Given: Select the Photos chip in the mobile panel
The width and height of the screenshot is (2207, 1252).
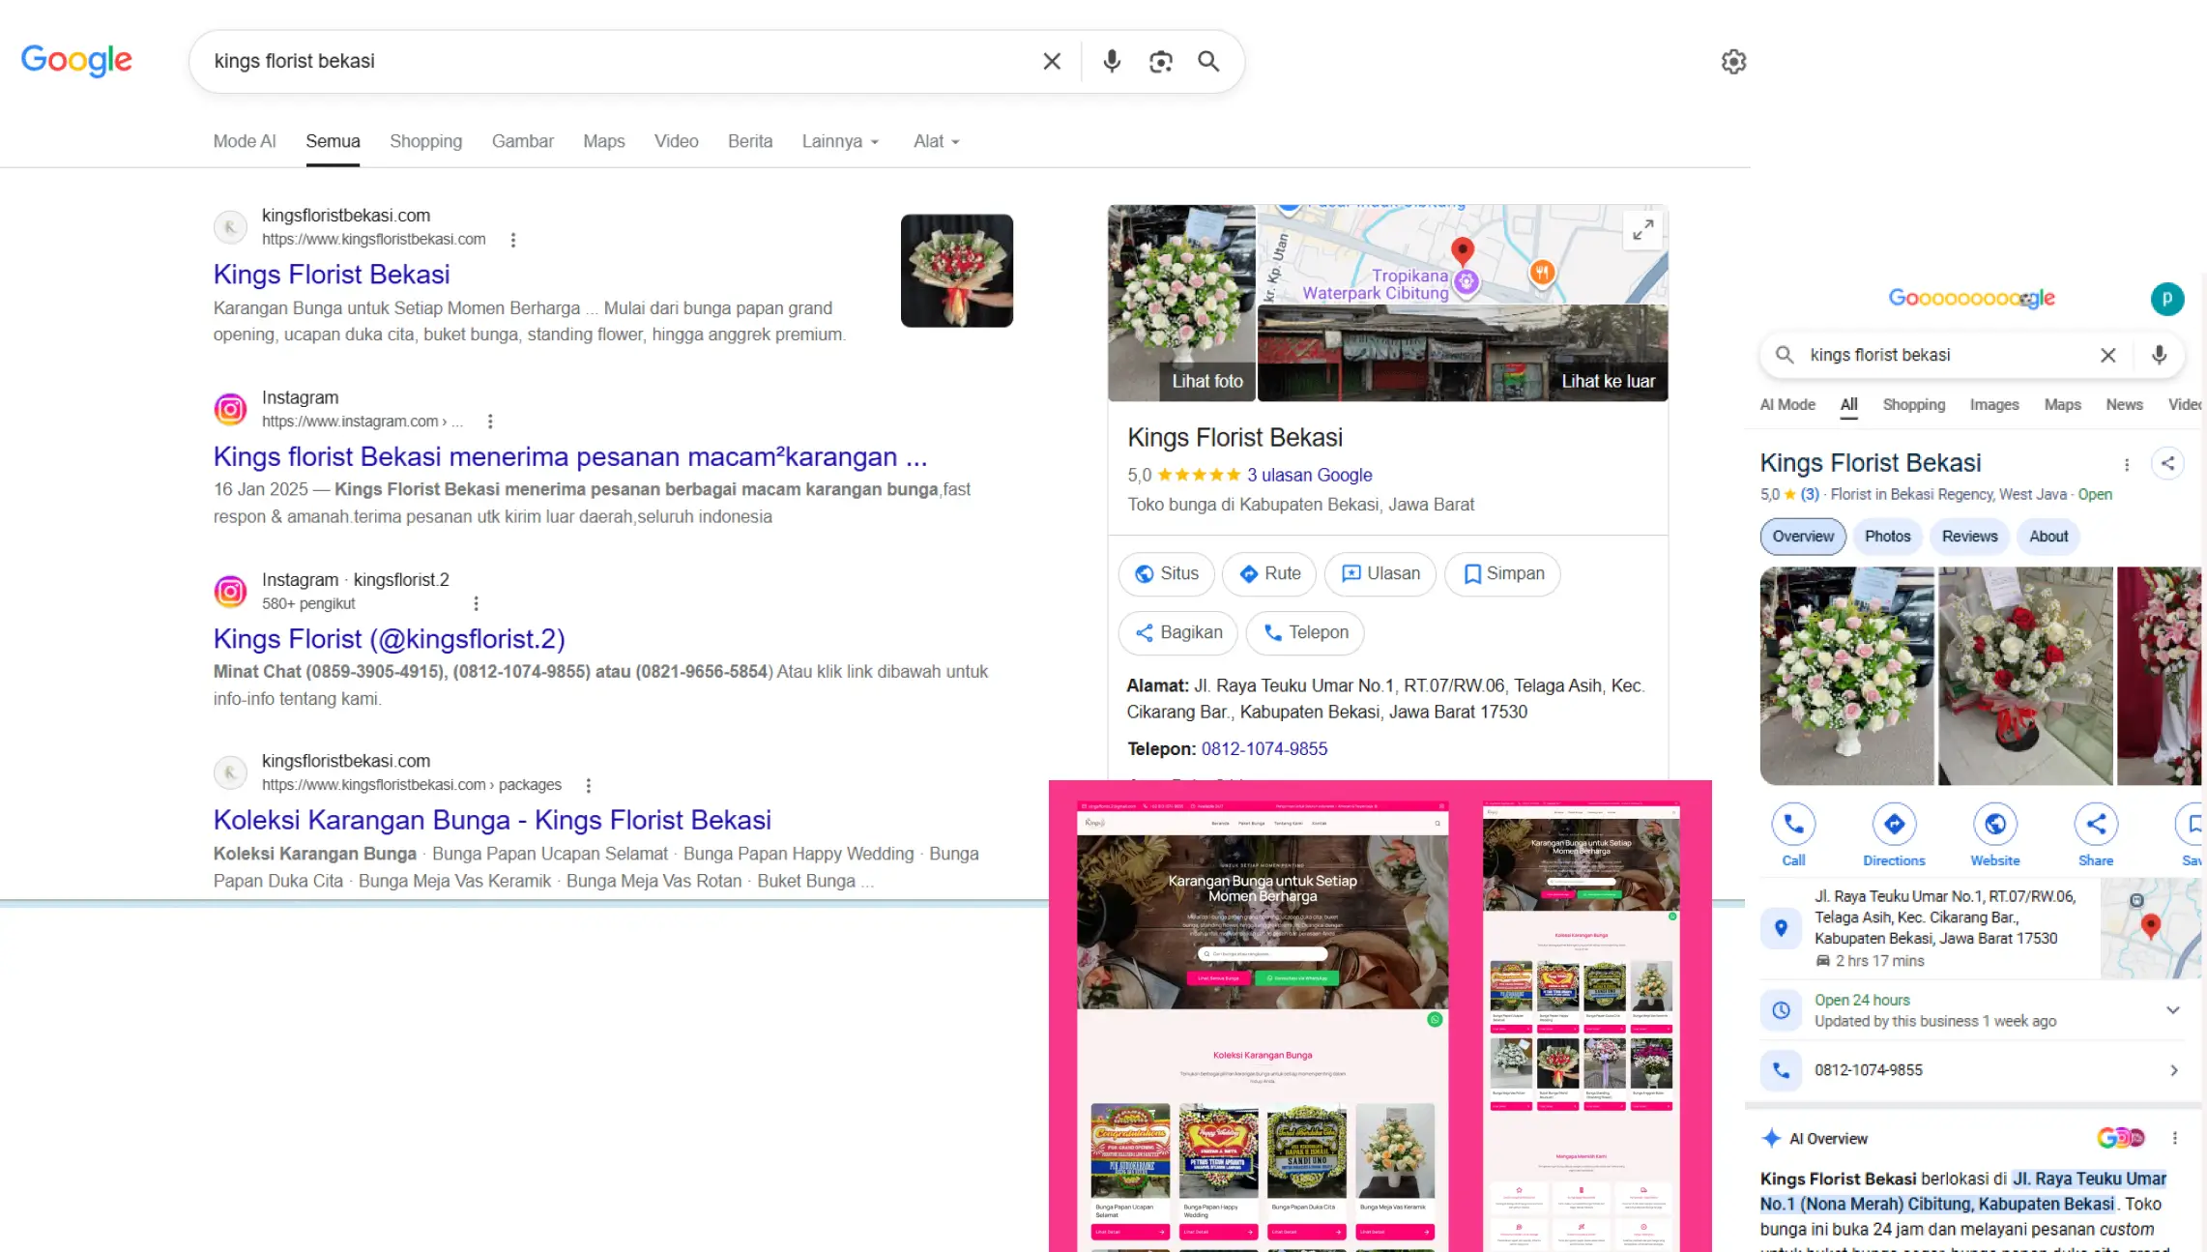Looking at the screenshot, I should click(x=1887, y=537).
